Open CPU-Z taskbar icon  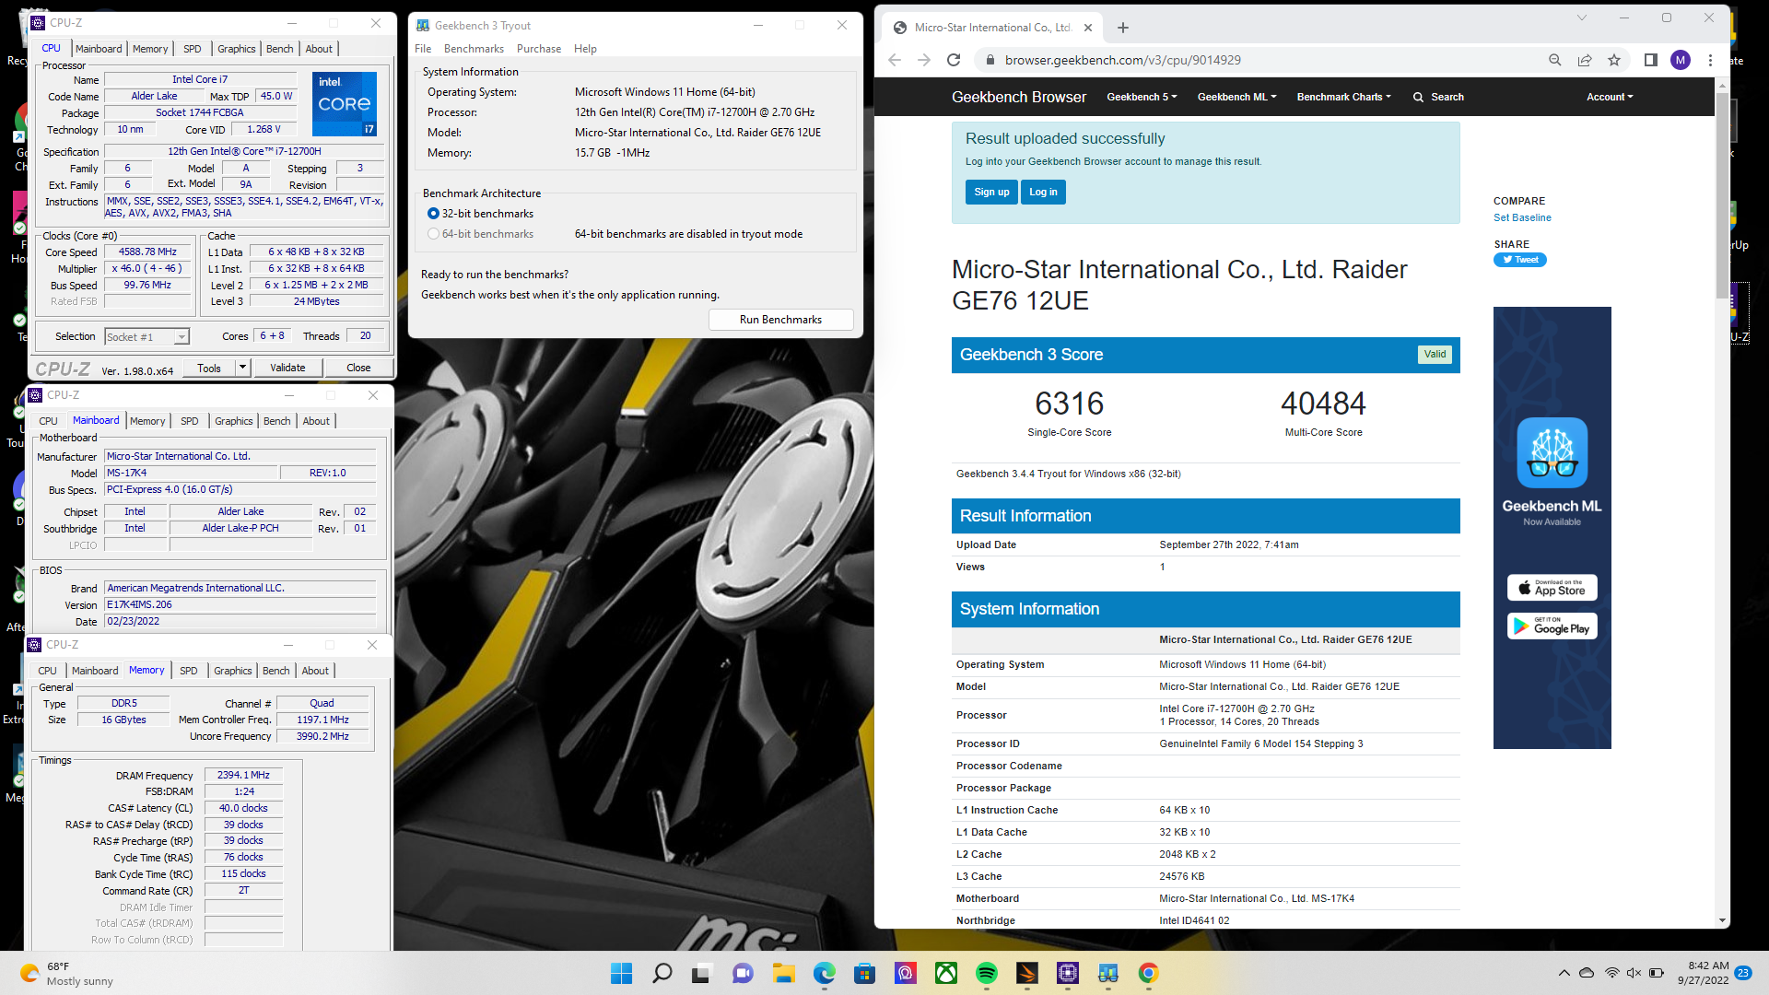1068,973
